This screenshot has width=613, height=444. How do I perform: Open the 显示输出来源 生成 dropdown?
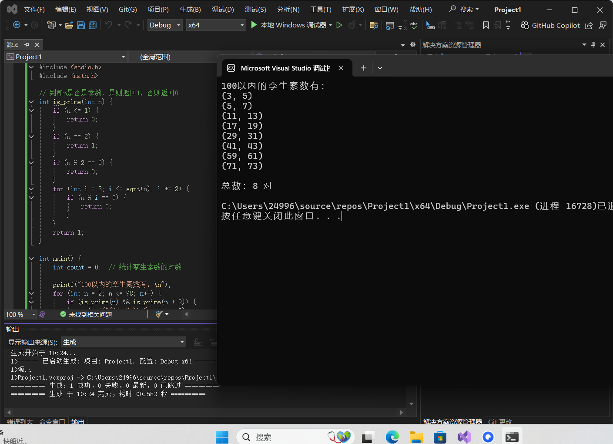click(124, 342)
